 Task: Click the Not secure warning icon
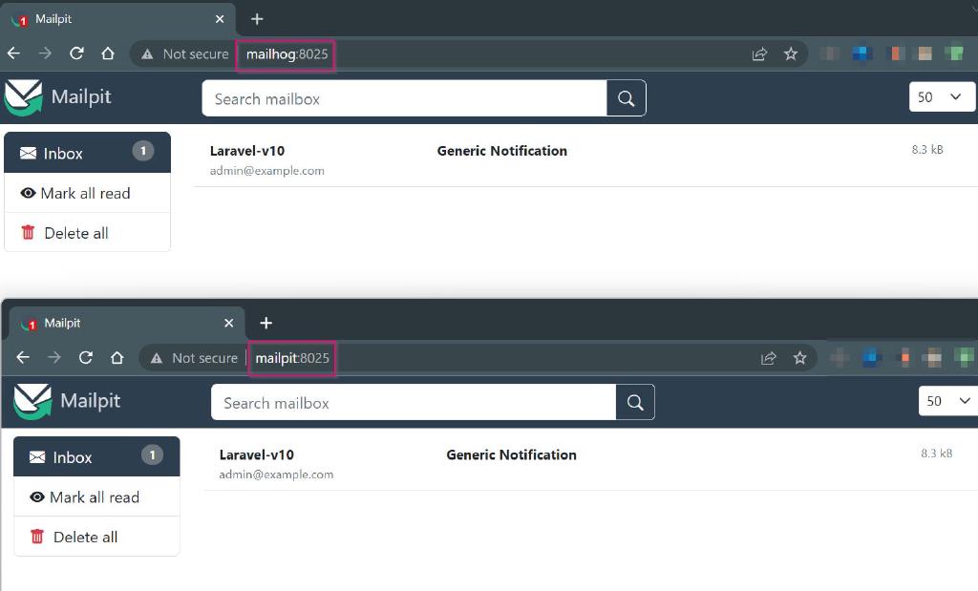147,54
